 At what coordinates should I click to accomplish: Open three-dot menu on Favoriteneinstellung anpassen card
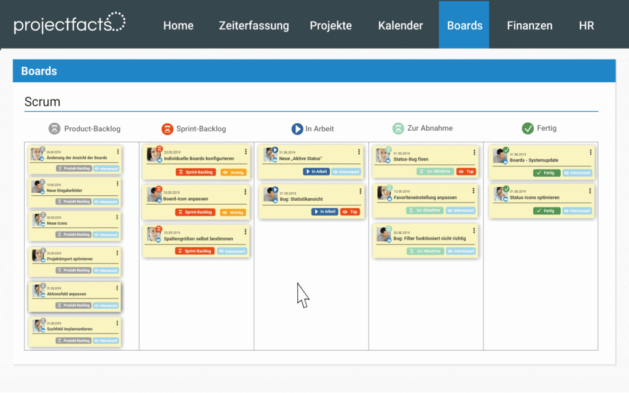tap(474, 191)
